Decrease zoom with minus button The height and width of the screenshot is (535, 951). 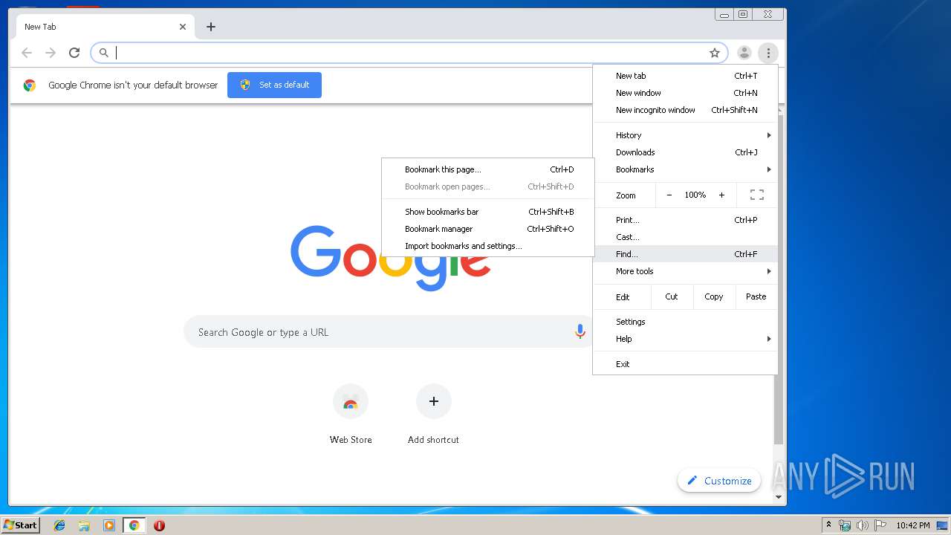coord(669,195)
